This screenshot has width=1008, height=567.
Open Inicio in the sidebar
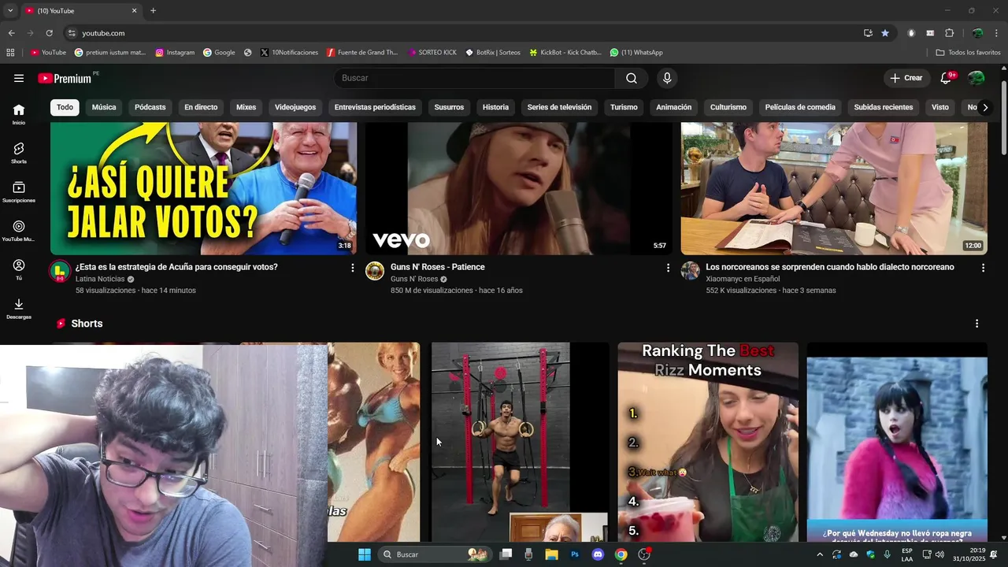[19, 114]
